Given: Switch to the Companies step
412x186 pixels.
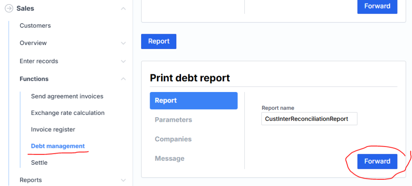Looking at the screenshot, I should [x=173, y=139].
